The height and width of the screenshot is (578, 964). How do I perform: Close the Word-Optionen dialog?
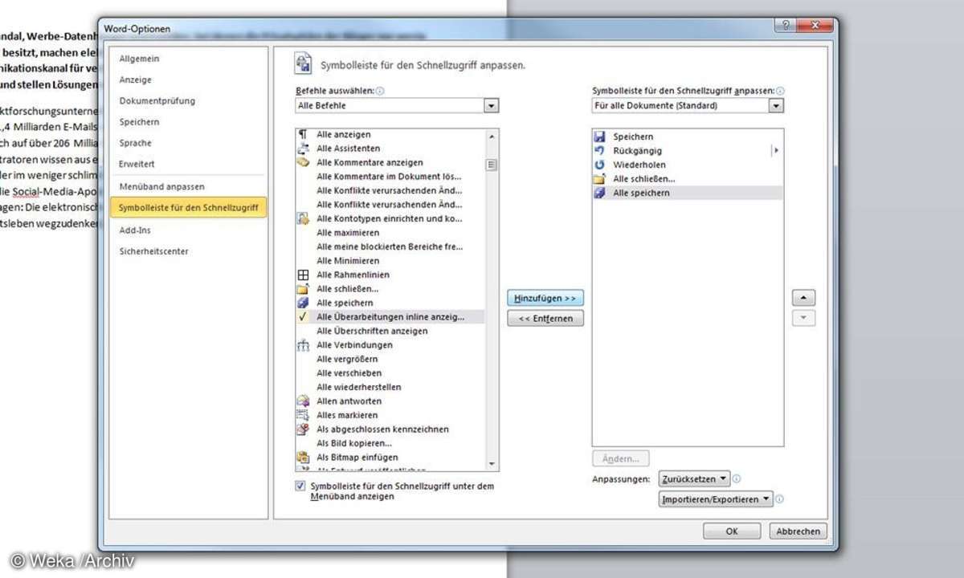tap(814, 26)
